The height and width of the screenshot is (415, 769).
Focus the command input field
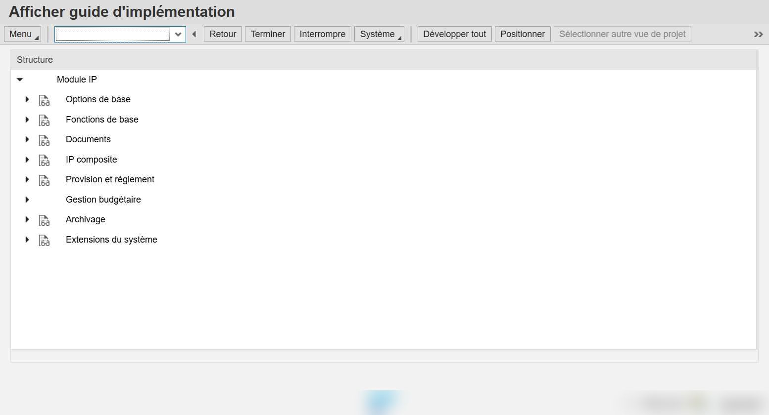[113, 34]
